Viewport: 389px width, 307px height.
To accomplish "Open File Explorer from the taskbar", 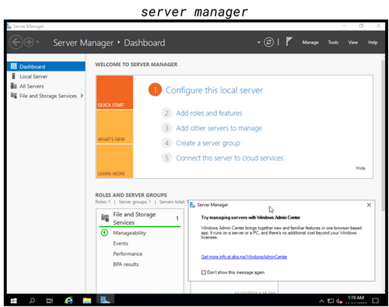I will (87, 301).
